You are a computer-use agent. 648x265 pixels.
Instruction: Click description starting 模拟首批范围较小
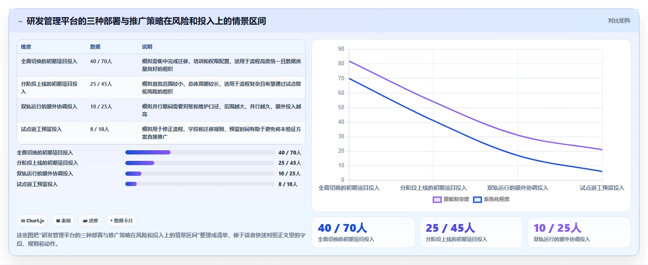point(221,87)
